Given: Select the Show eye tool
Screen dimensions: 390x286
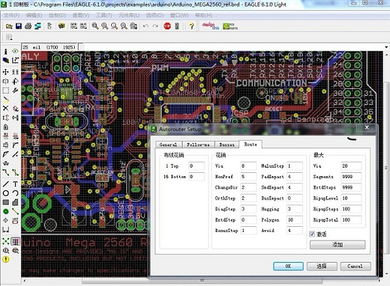Looking at the screenshot, I should [16, 51].
